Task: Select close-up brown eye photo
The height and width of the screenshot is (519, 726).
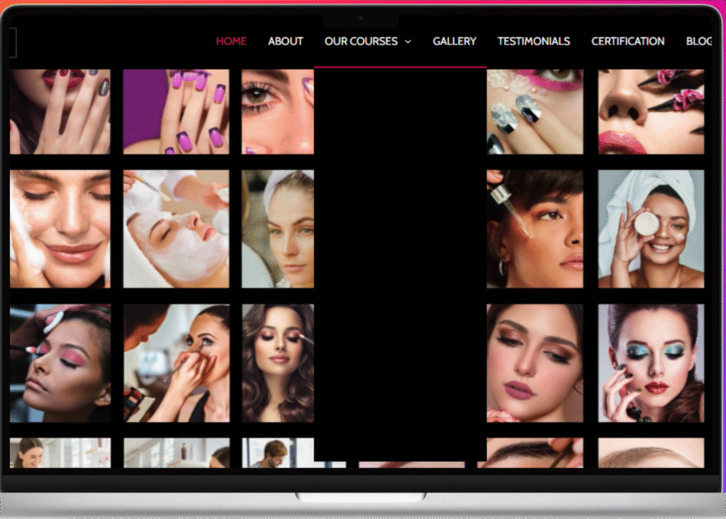Action: click(x=278, y=111)
